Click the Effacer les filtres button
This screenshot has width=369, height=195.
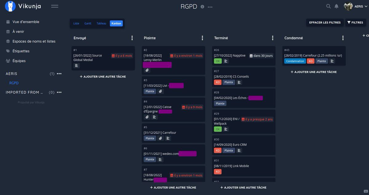click(325, 22)
